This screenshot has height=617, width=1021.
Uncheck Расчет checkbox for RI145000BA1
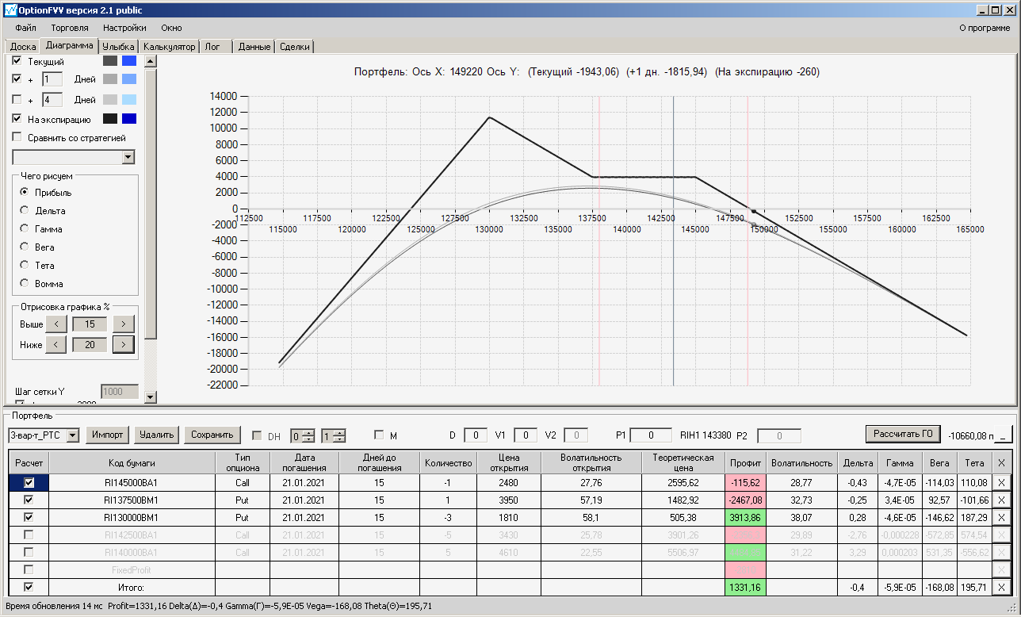point(29,482)
